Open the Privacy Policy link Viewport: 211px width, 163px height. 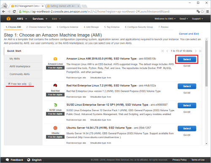coord(179,160)
